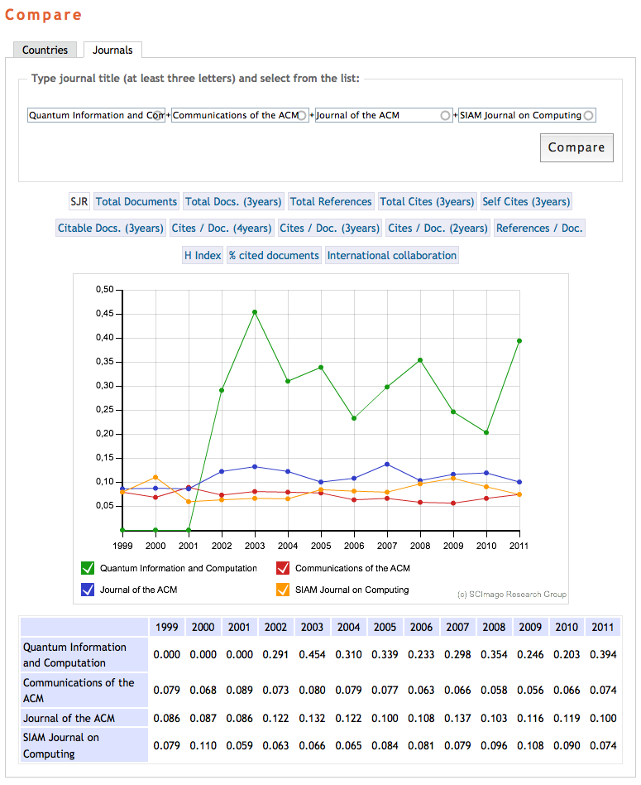The image size is (641, 785).
Task: Click clear icon in SIAM Journal field
Action: [588, 116]
